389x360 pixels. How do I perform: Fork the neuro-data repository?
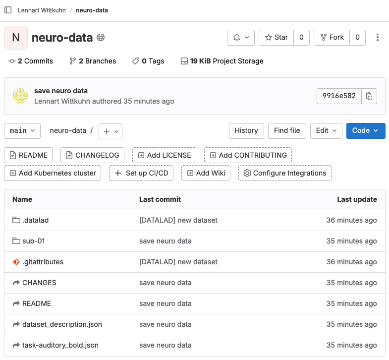332,38
